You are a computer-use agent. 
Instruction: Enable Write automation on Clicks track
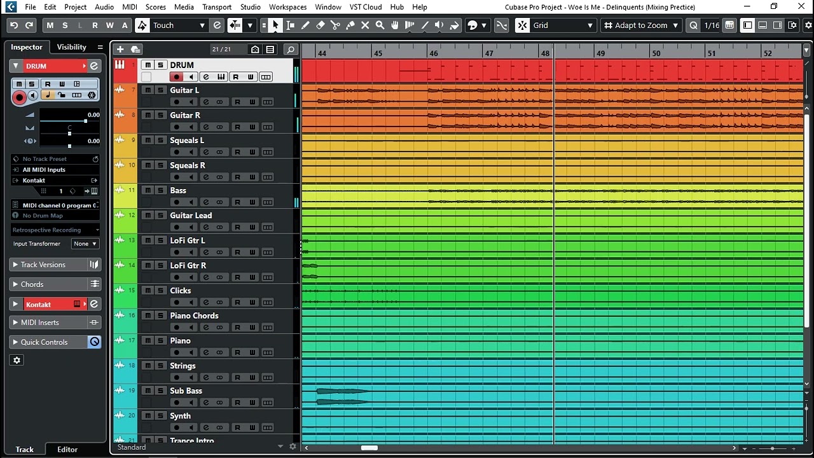[252, 302]
